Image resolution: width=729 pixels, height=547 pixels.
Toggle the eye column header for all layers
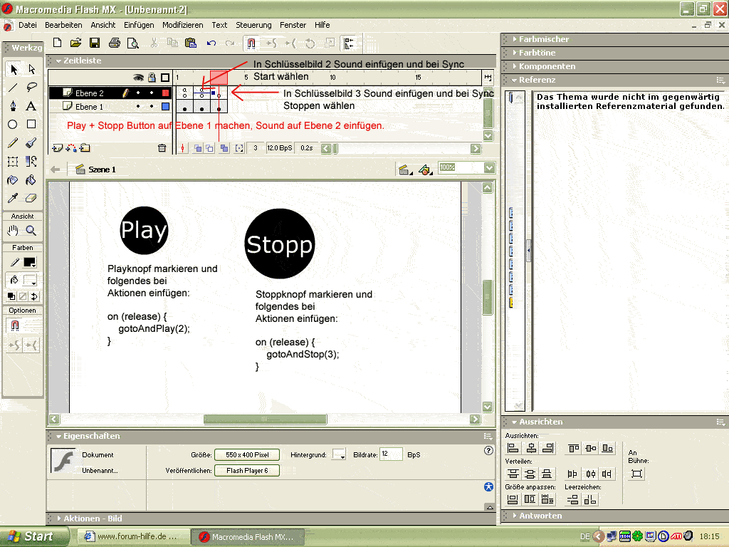tap(139, 77)
